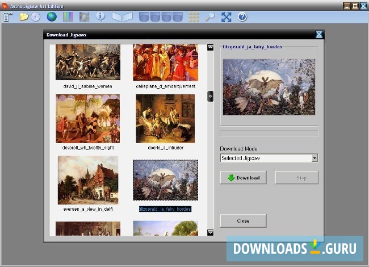
Task: Click the blue fullscreen arrows icon
Action: coord(226,17)
